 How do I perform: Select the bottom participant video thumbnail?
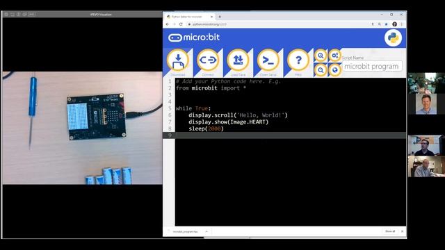coord(426,167)
